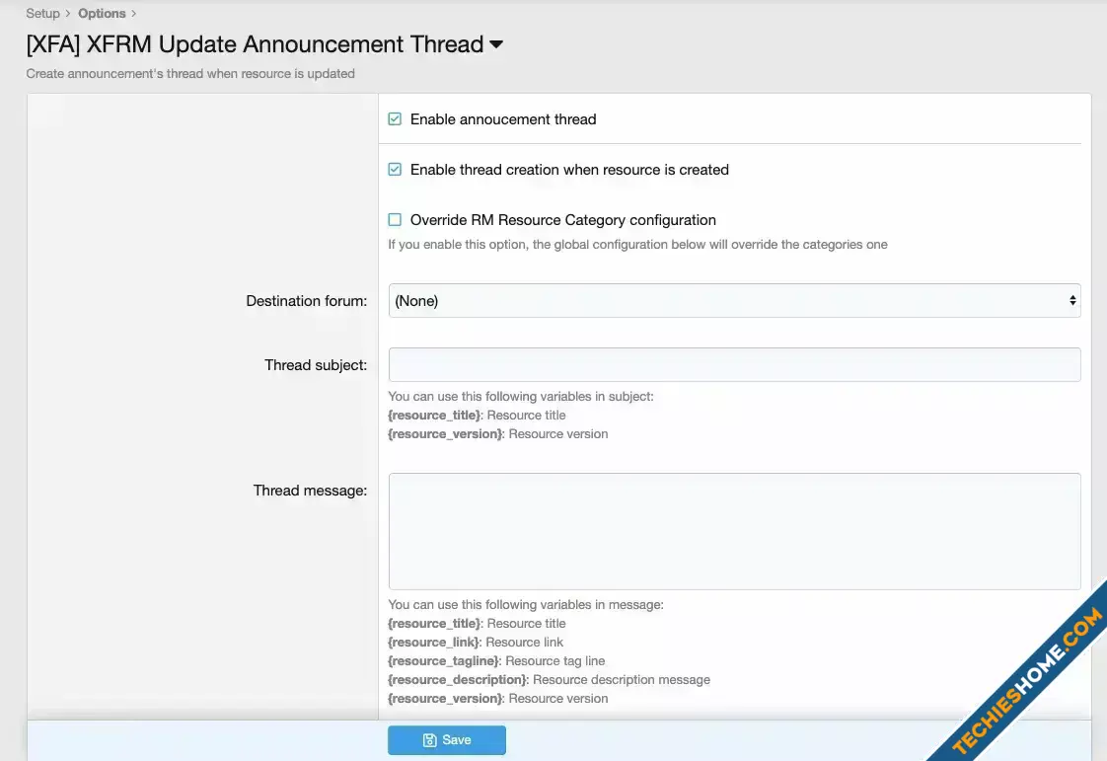1107x761 pixels.
Task: Click the floppy disk icon on Save
Action: pyautogui.click(x=430, y=740)
